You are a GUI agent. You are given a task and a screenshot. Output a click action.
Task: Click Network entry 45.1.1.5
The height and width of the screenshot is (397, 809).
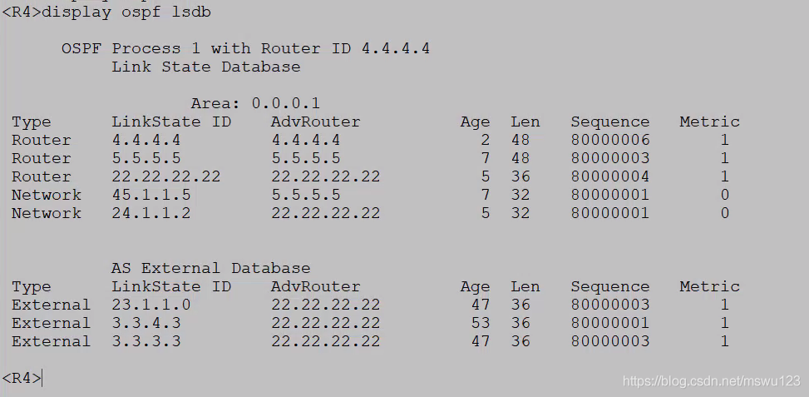[x=151, y=195]
